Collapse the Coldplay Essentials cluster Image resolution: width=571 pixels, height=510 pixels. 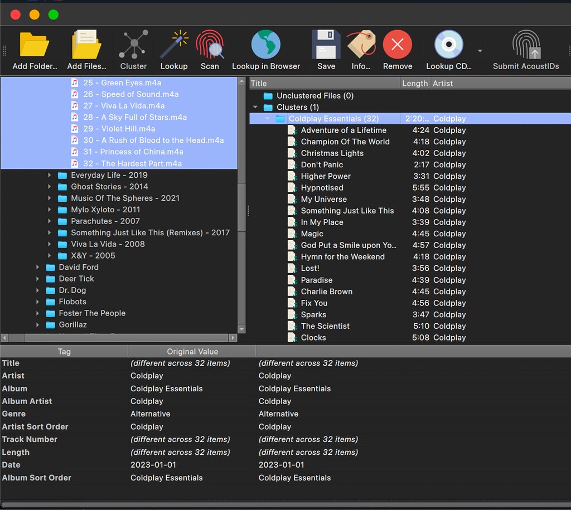coord(267,119)
